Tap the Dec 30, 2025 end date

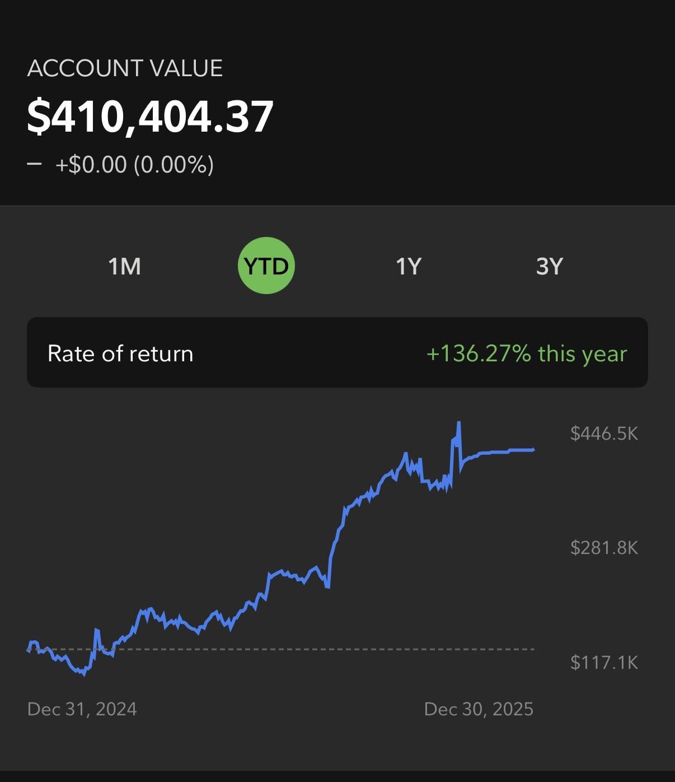click(479, 709)
